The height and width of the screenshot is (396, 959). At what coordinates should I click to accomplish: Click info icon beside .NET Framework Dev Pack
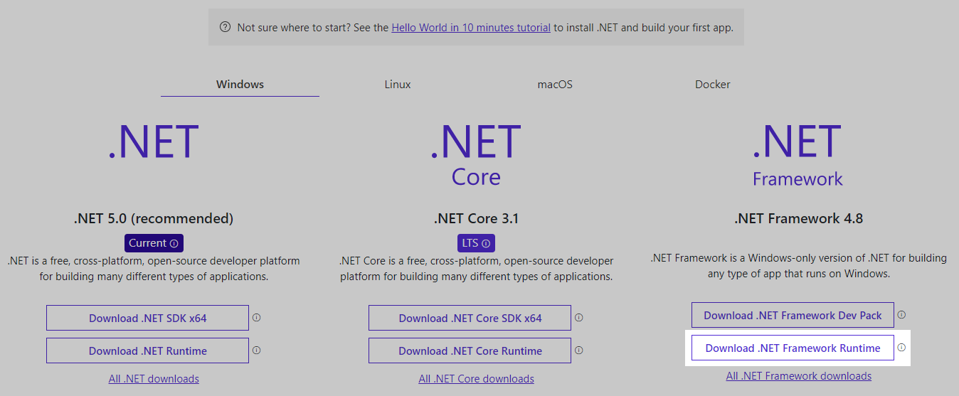click(901, 315)
